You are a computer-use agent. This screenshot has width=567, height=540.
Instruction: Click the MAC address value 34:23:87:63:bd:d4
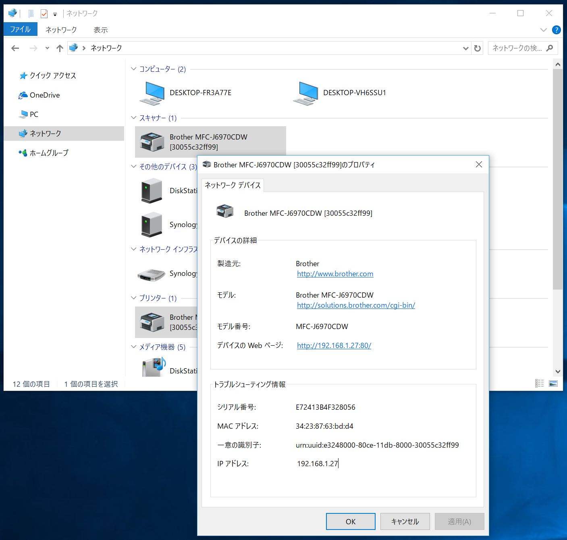(325, 426)
